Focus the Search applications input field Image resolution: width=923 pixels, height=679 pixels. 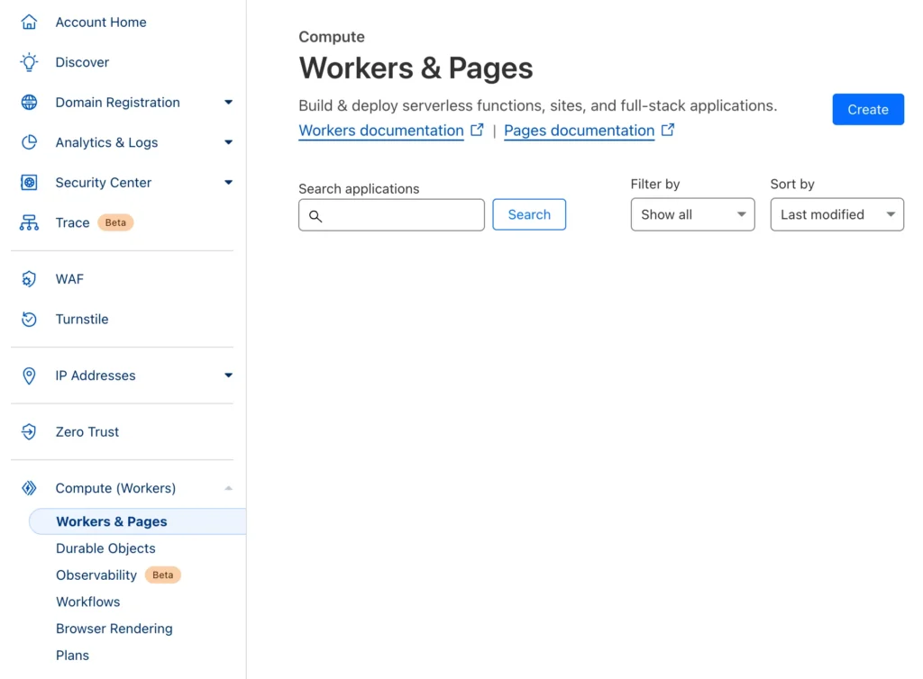391,214
